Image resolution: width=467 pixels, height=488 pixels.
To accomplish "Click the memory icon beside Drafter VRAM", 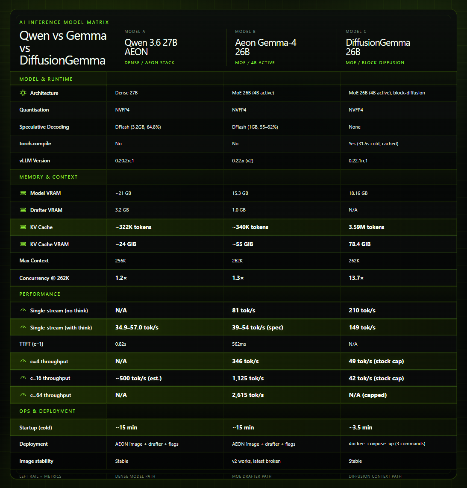I will 23,210.
